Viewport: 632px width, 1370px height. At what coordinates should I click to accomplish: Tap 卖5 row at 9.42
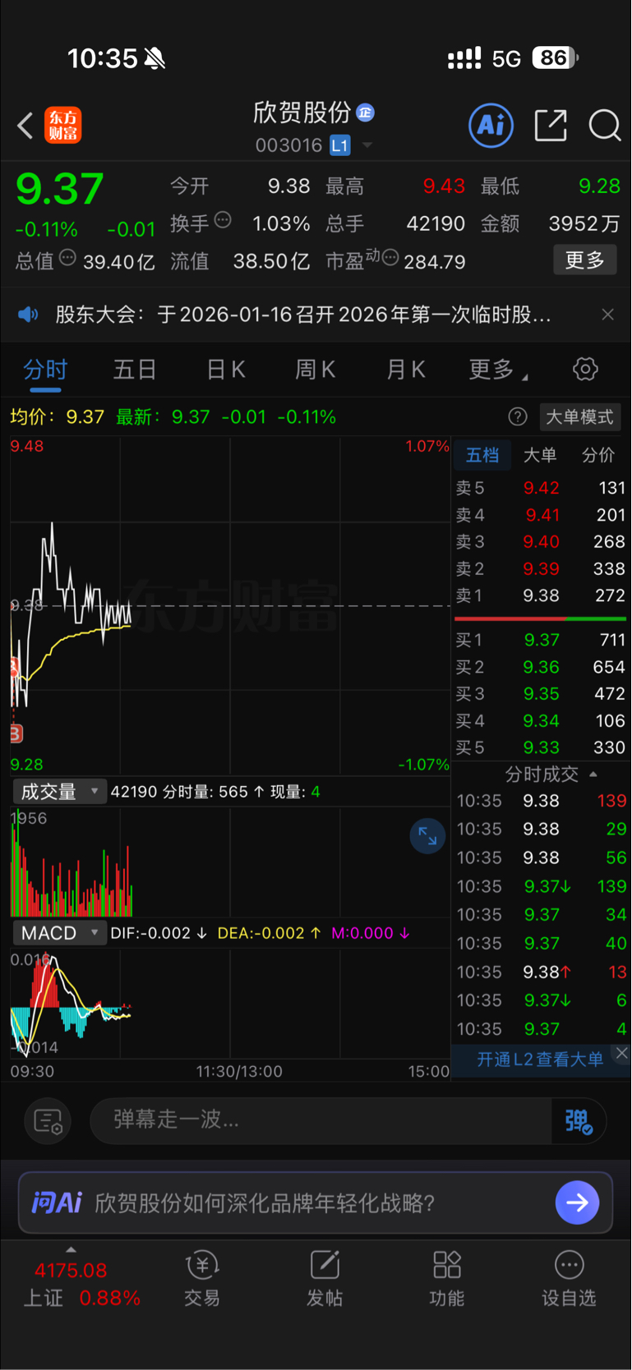(541, 488)
